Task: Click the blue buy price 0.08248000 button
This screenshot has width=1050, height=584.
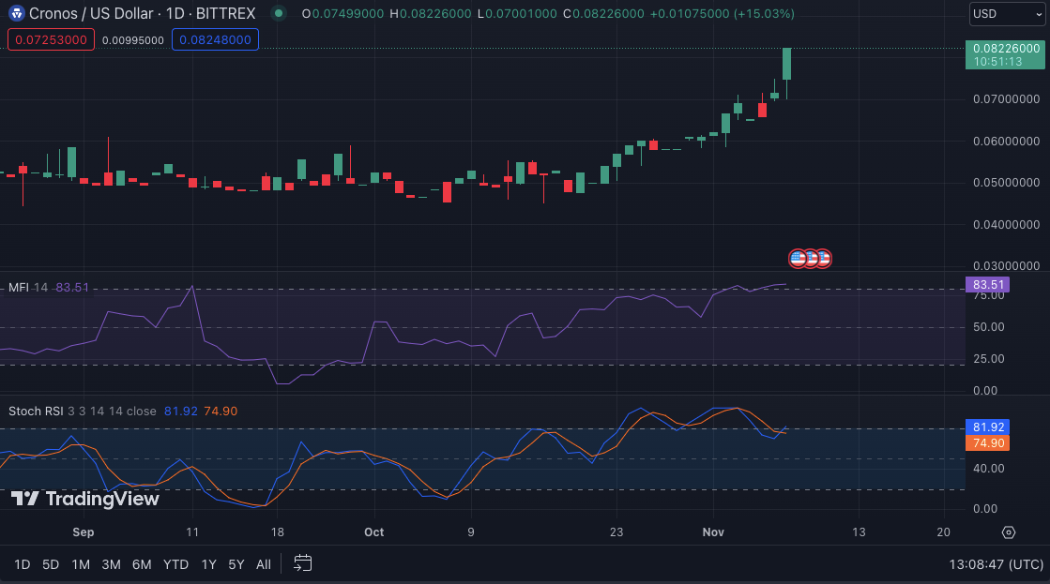Action: click(215, 39)
